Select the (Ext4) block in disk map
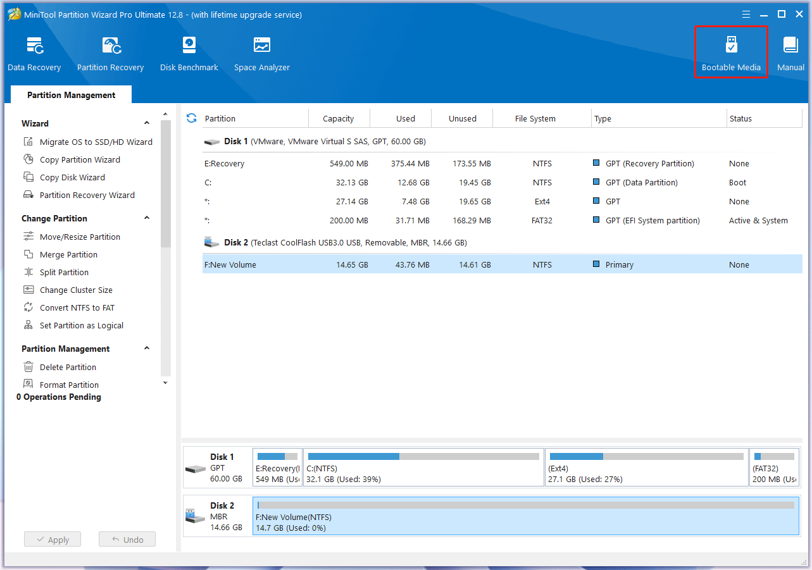This screenshot has height=570, width=812. pos(646,468)
